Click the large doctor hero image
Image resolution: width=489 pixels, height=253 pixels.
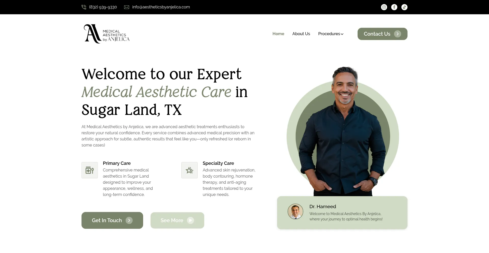tap(343, 132)
